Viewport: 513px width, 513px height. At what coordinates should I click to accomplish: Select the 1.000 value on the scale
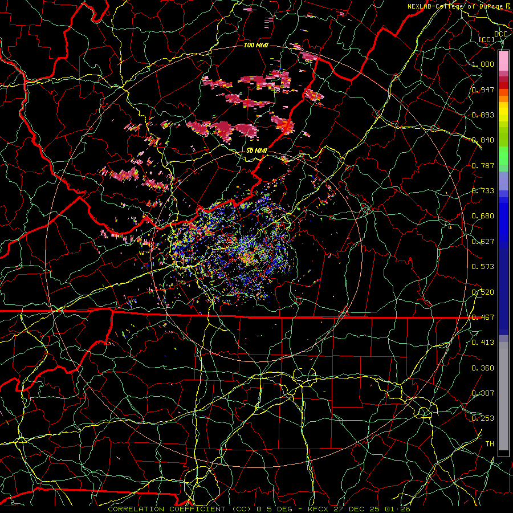483,64
